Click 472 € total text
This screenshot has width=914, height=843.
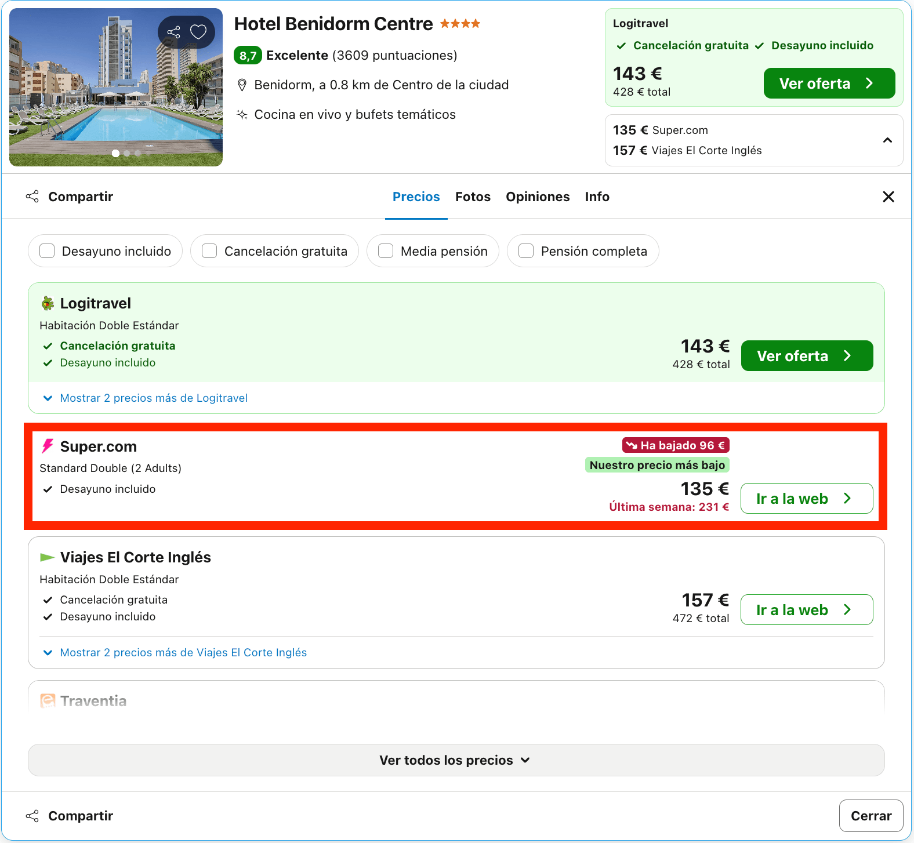point(701,618)
